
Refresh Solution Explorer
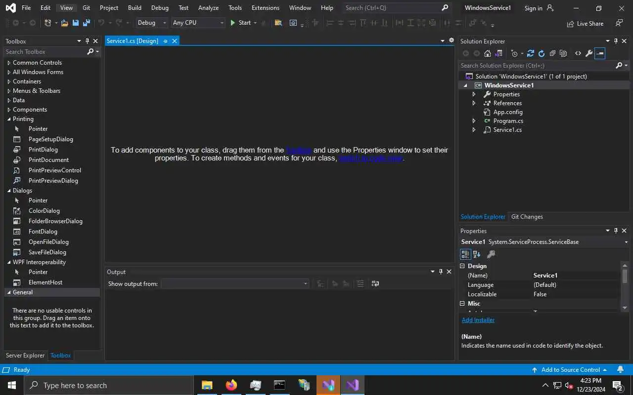pyautogui.click(x=542, y=53)
